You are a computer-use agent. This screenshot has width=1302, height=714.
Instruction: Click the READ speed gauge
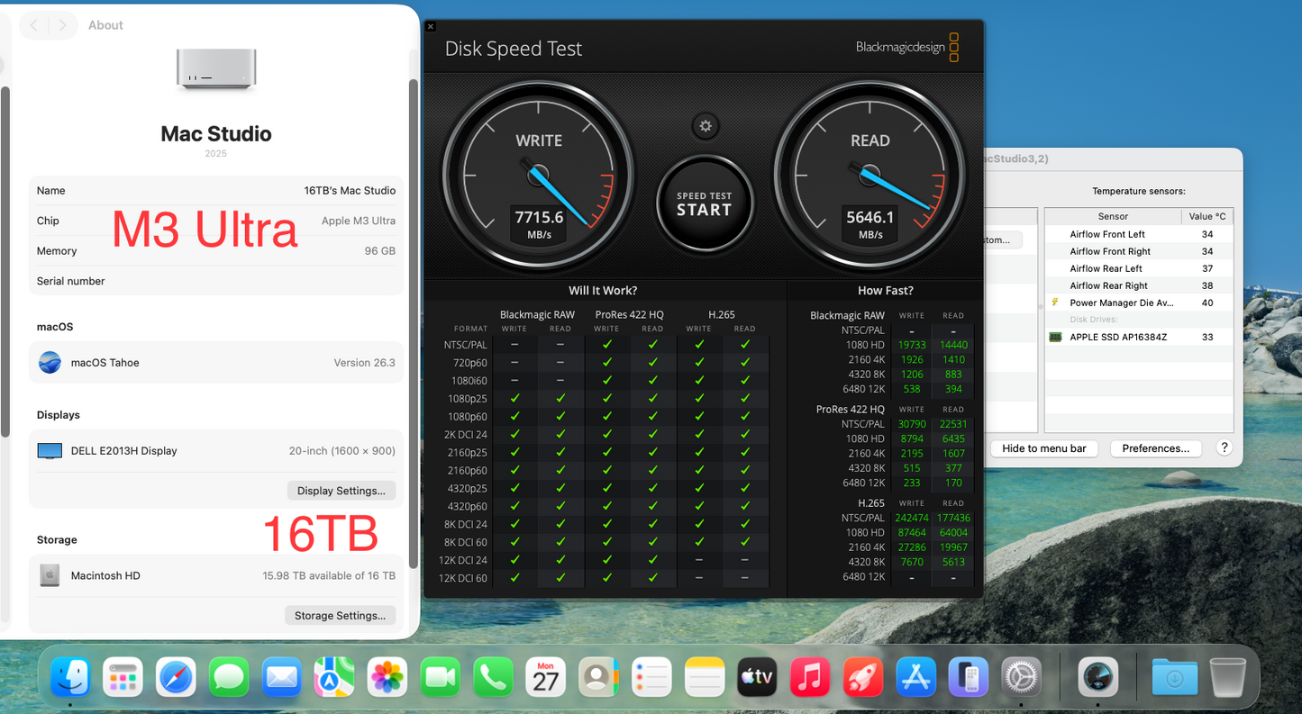[x=870, y=174]
